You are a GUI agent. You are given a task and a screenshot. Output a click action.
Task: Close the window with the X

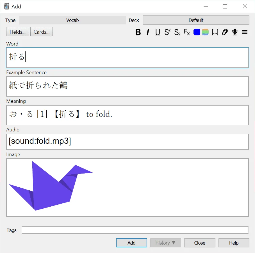[245, 6]
